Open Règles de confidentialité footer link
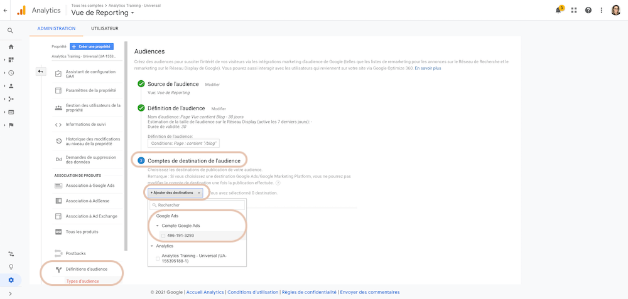Image resolution: width=628 pixels, height=299 pixels. click(309, 292)
